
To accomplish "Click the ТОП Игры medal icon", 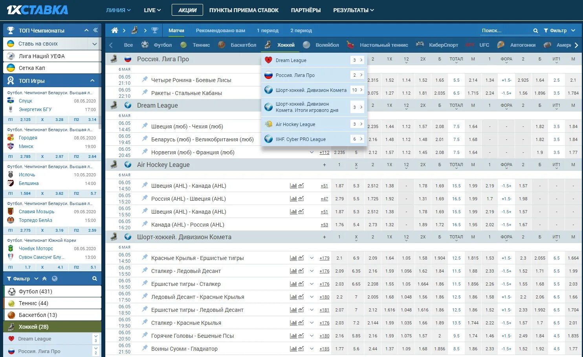I will coord(11,81).
